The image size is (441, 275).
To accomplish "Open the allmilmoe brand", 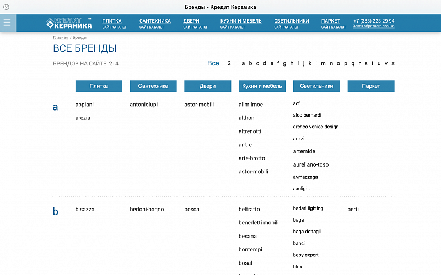I will click(251, 105).
